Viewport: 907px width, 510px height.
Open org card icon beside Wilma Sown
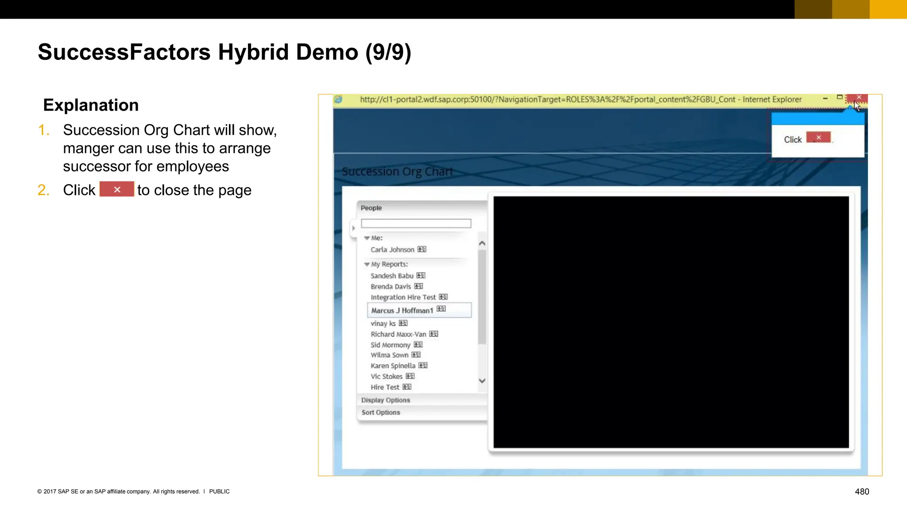pyautogui.click(x=416, y=355)
